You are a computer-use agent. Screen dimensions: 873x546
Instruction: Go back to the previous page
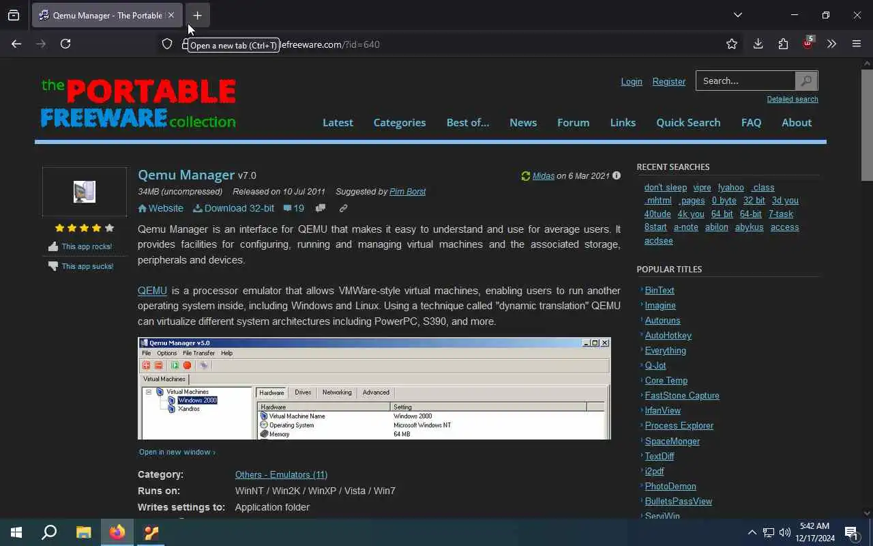[16, 44]
